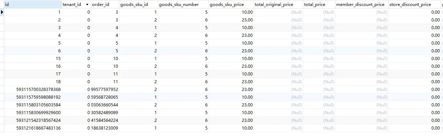Screen dimensions: 443x138
Task: Select the id cell containing 15
Action: [x=33, y=58]
